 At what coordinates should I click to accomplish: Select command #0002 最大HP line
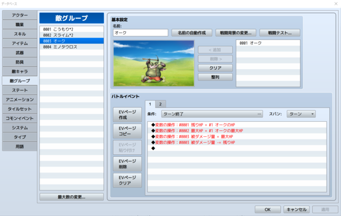[237, 131]
